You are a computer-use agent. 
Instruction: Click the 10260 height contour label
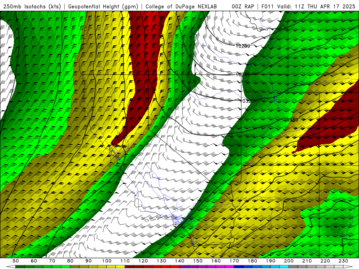243,75
